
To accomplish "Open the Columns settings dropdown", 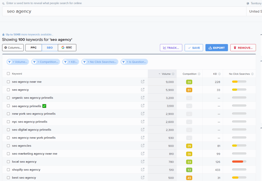I will pos(13,48).
